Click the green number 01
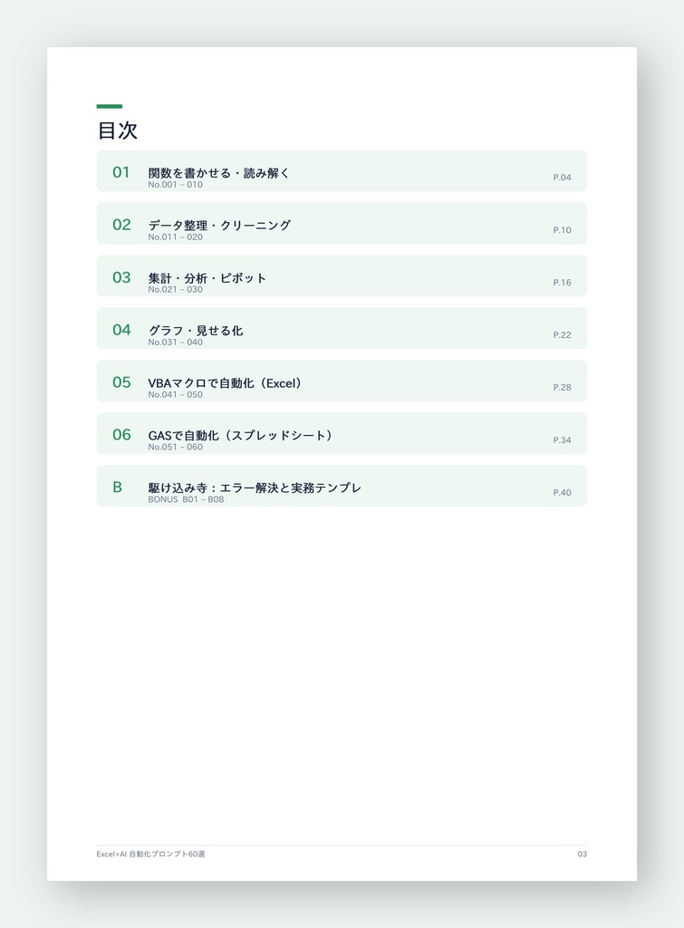 (121, 172)
